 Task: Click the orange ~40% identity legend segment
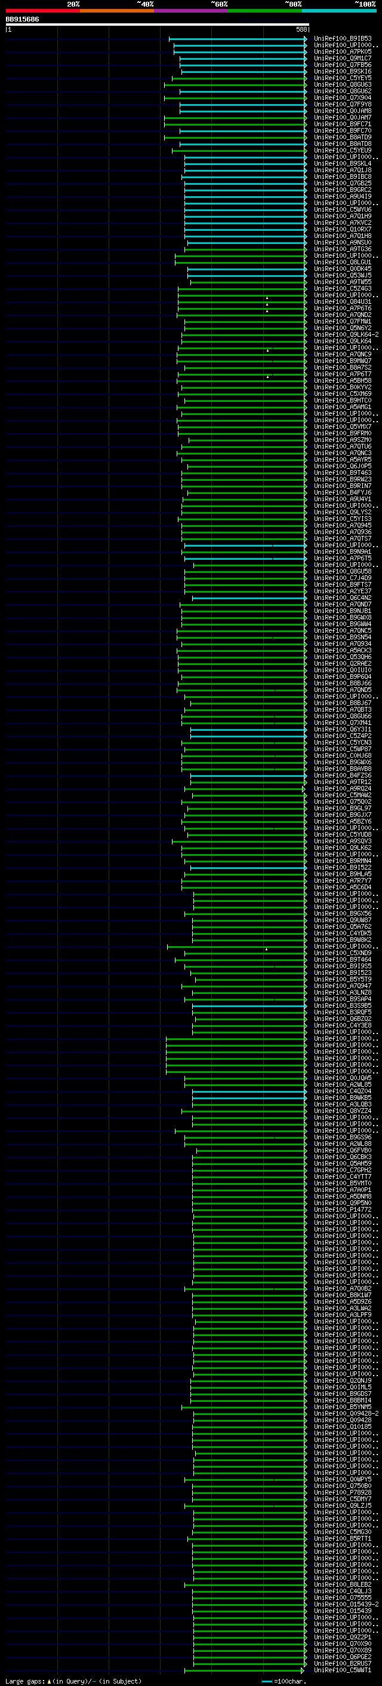tap(117, 11)
